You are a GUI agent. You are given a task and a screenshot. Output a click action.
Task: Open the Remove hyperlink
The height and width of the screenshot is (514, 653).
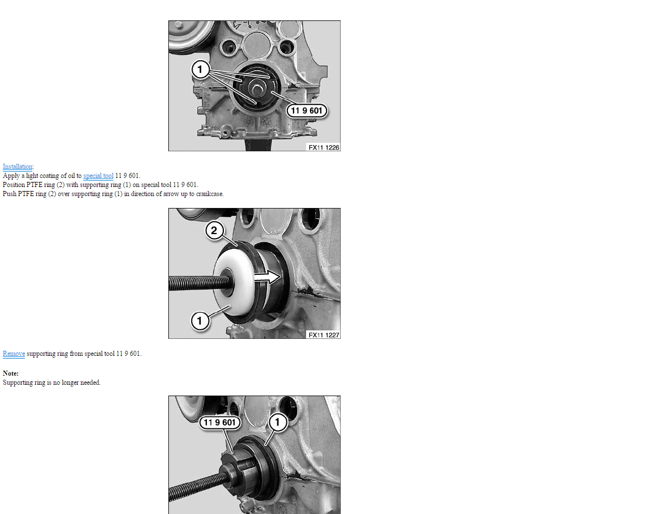14,354
